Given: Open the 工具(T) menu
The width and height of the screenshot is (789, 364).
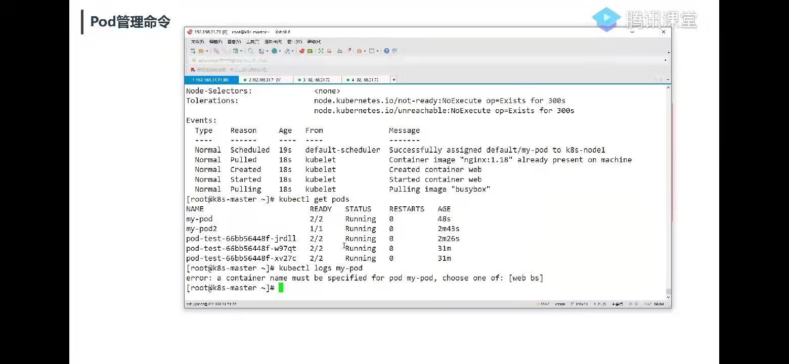Looking at the screenshot, I should tap(252, 41).
